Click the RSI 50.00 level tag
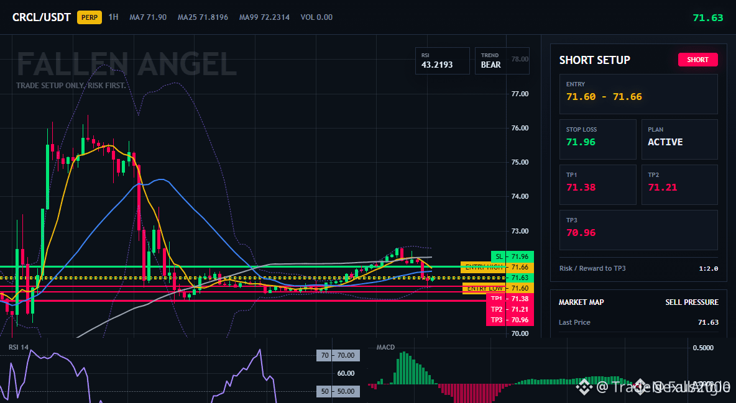Viewport: 736px width, 403px height. click(338, 391)
